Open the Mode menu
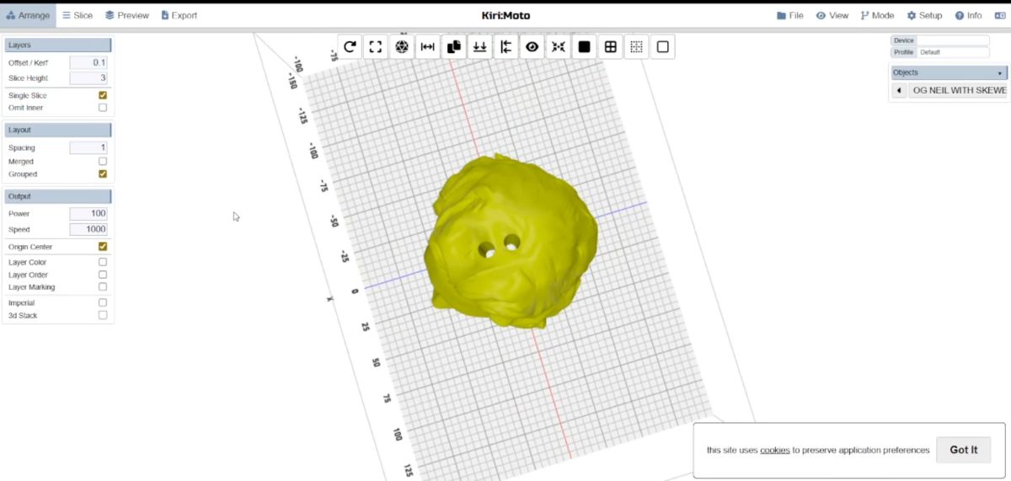Viewport: 1011px width, 481px height. [x=878, y=15]
